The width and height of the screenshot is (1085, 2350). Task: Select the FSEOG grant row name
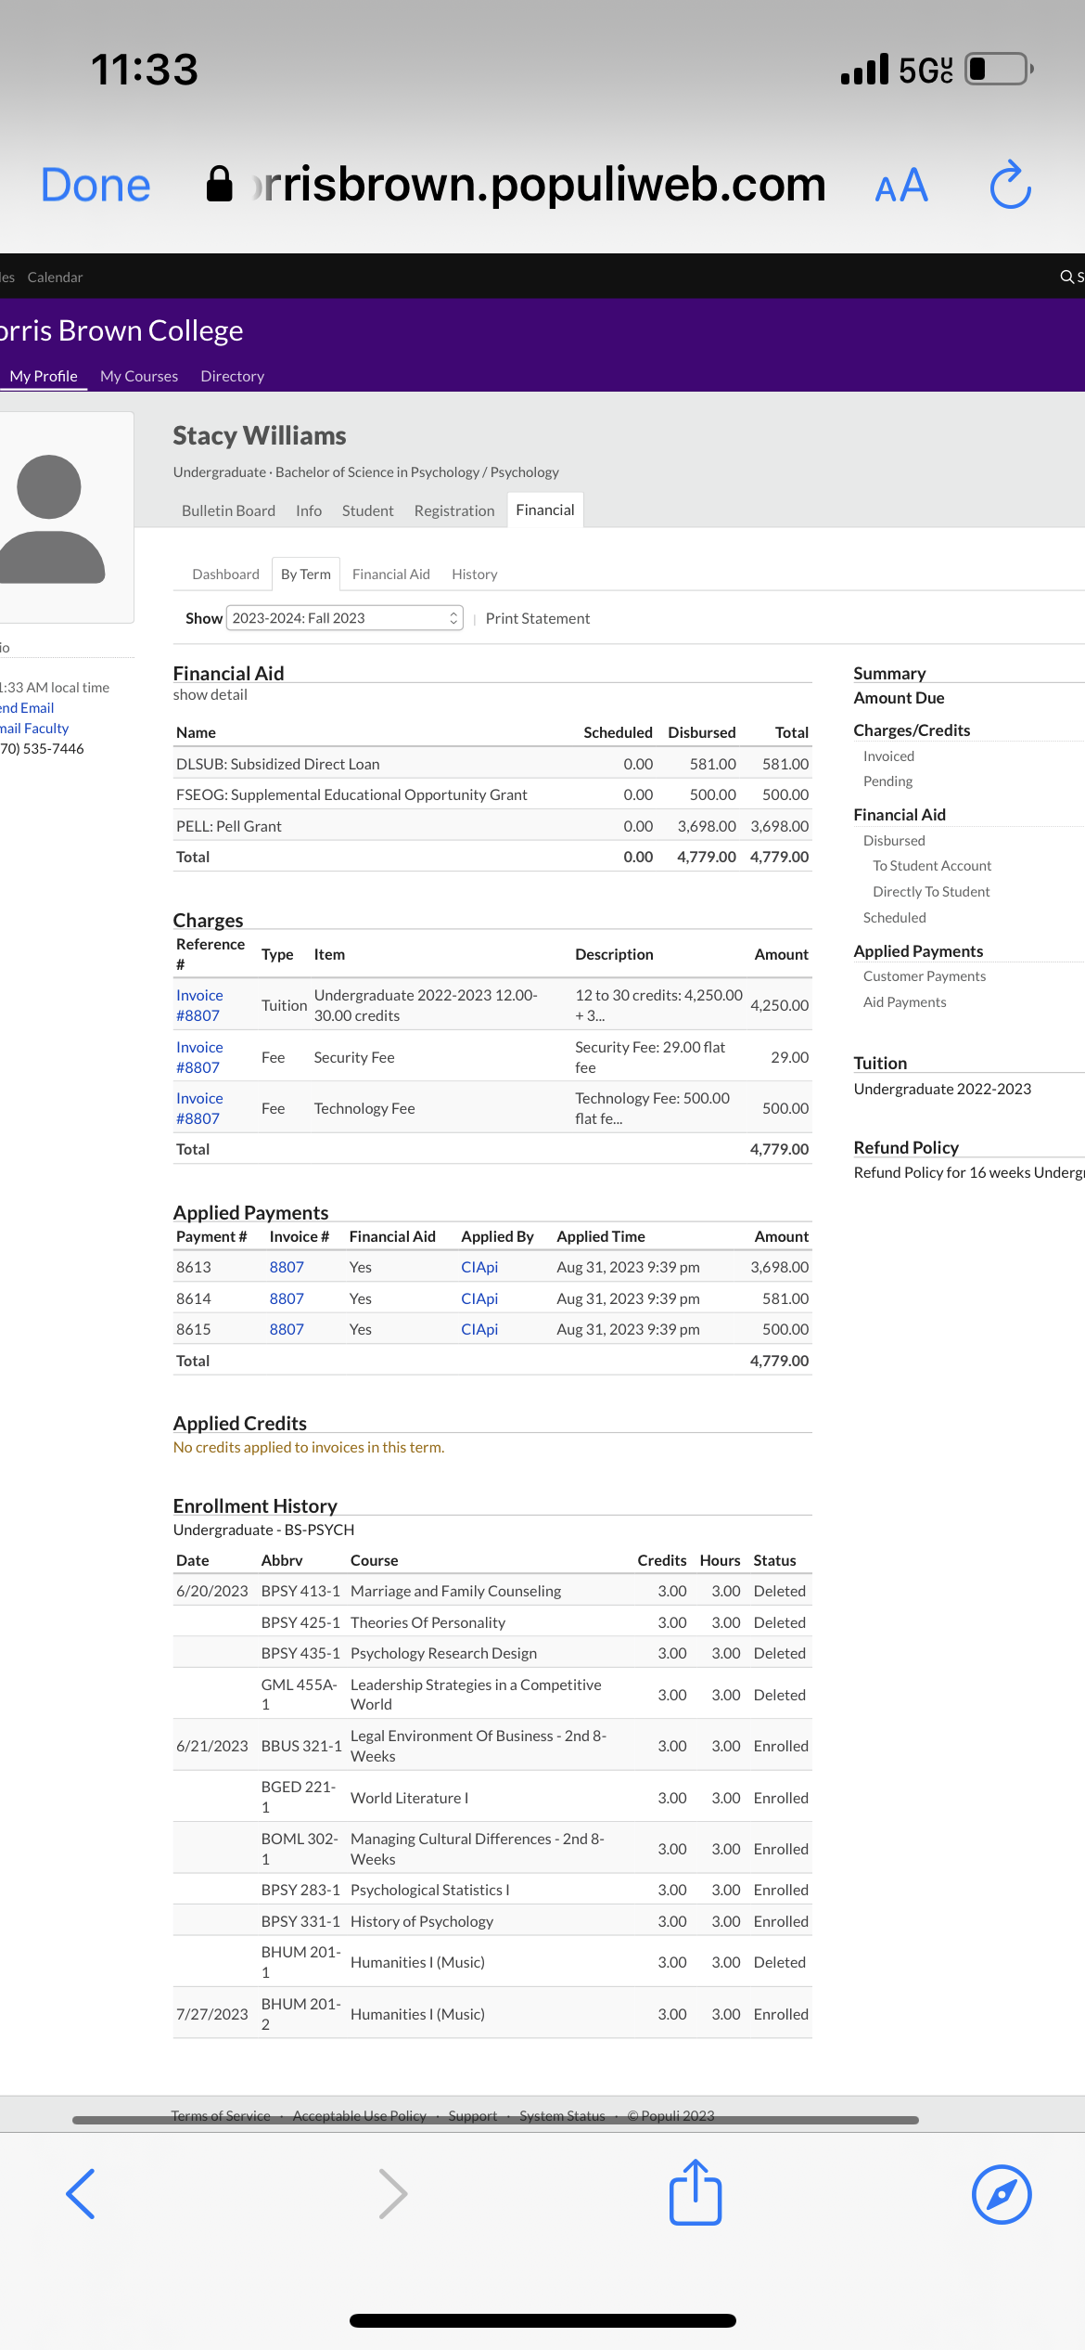tap(351, 794)
